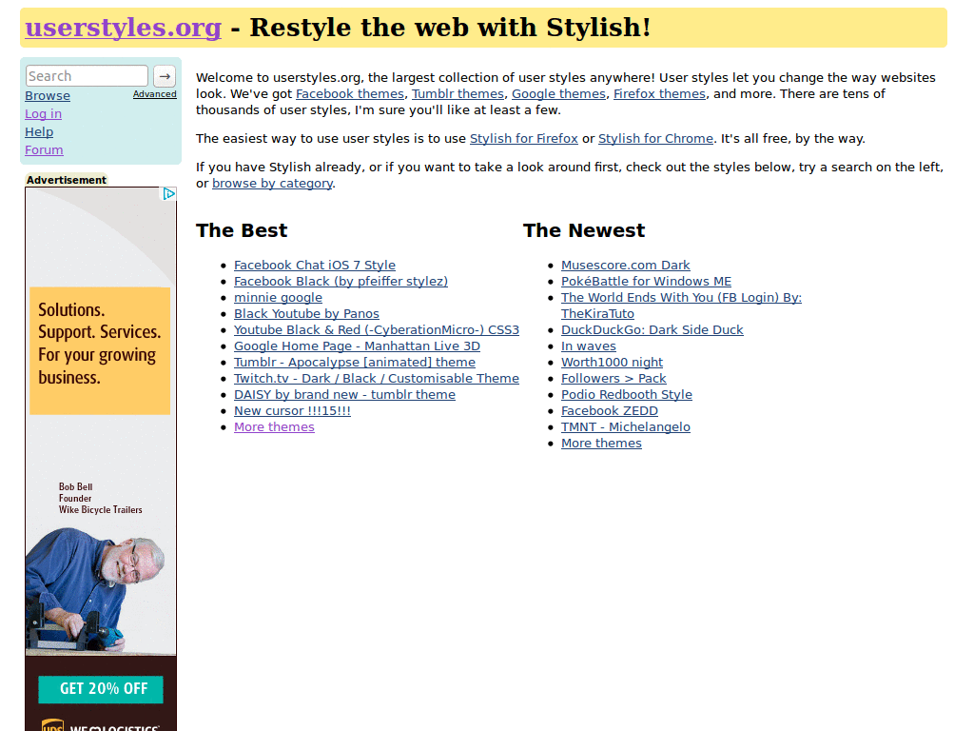Open the Log in sidebar link
Screen dimensions: 974x731
[43, 114]
